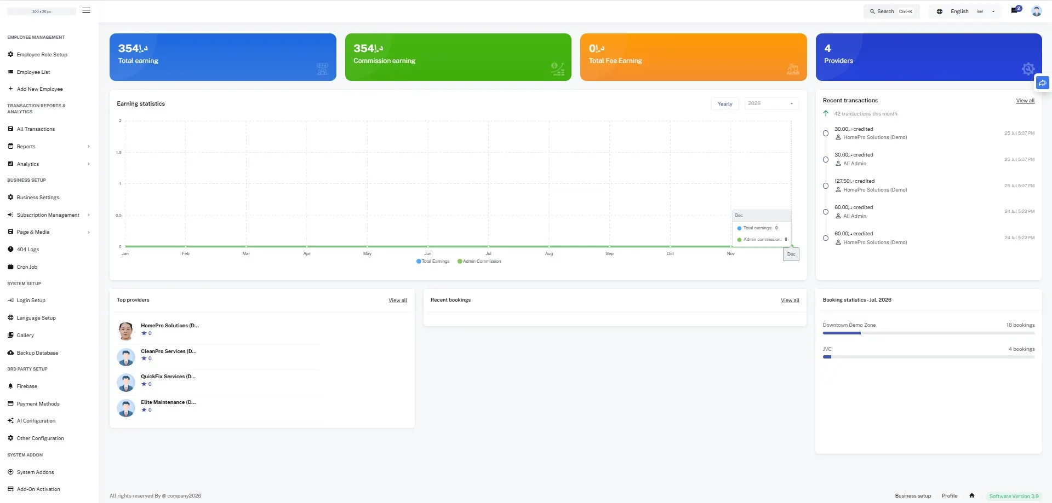The image size is (1052, 503).
Task: Click the blue share floating icon
Action: [x=1042, y=83]
